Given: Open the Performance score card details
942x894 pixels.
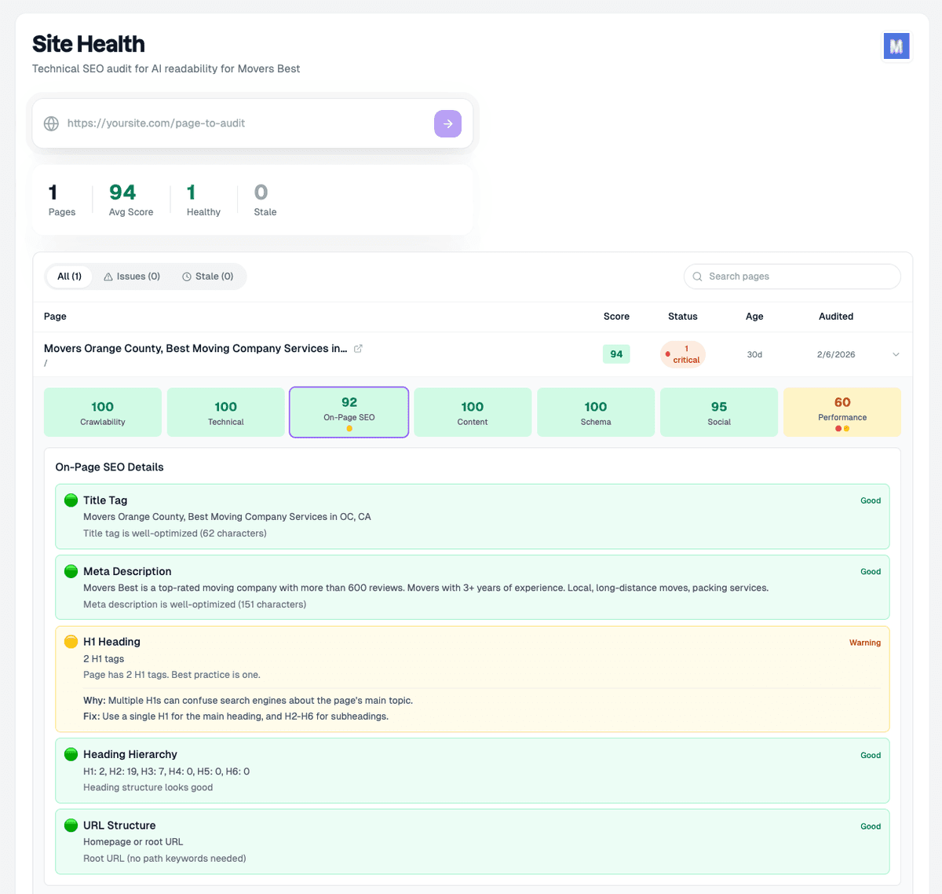Looking at the screenshot, I should tap(842, 412).
